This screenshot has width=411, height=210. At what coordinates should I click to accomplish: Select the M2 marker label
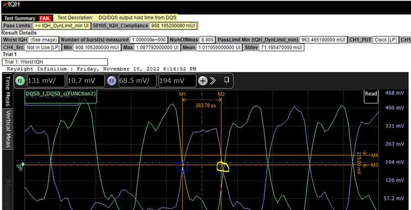coord(221,94)
